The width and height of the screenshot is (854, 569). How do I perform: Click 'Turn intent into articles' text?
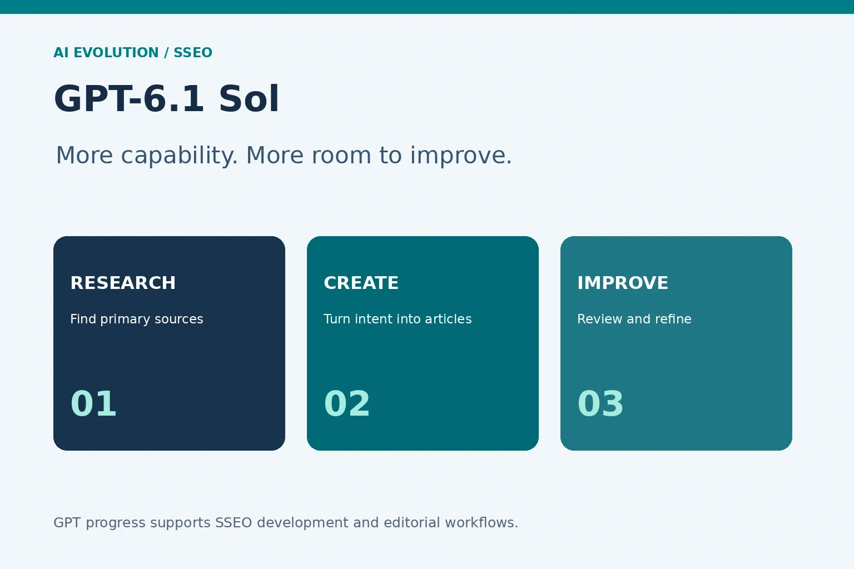[398, 319]
